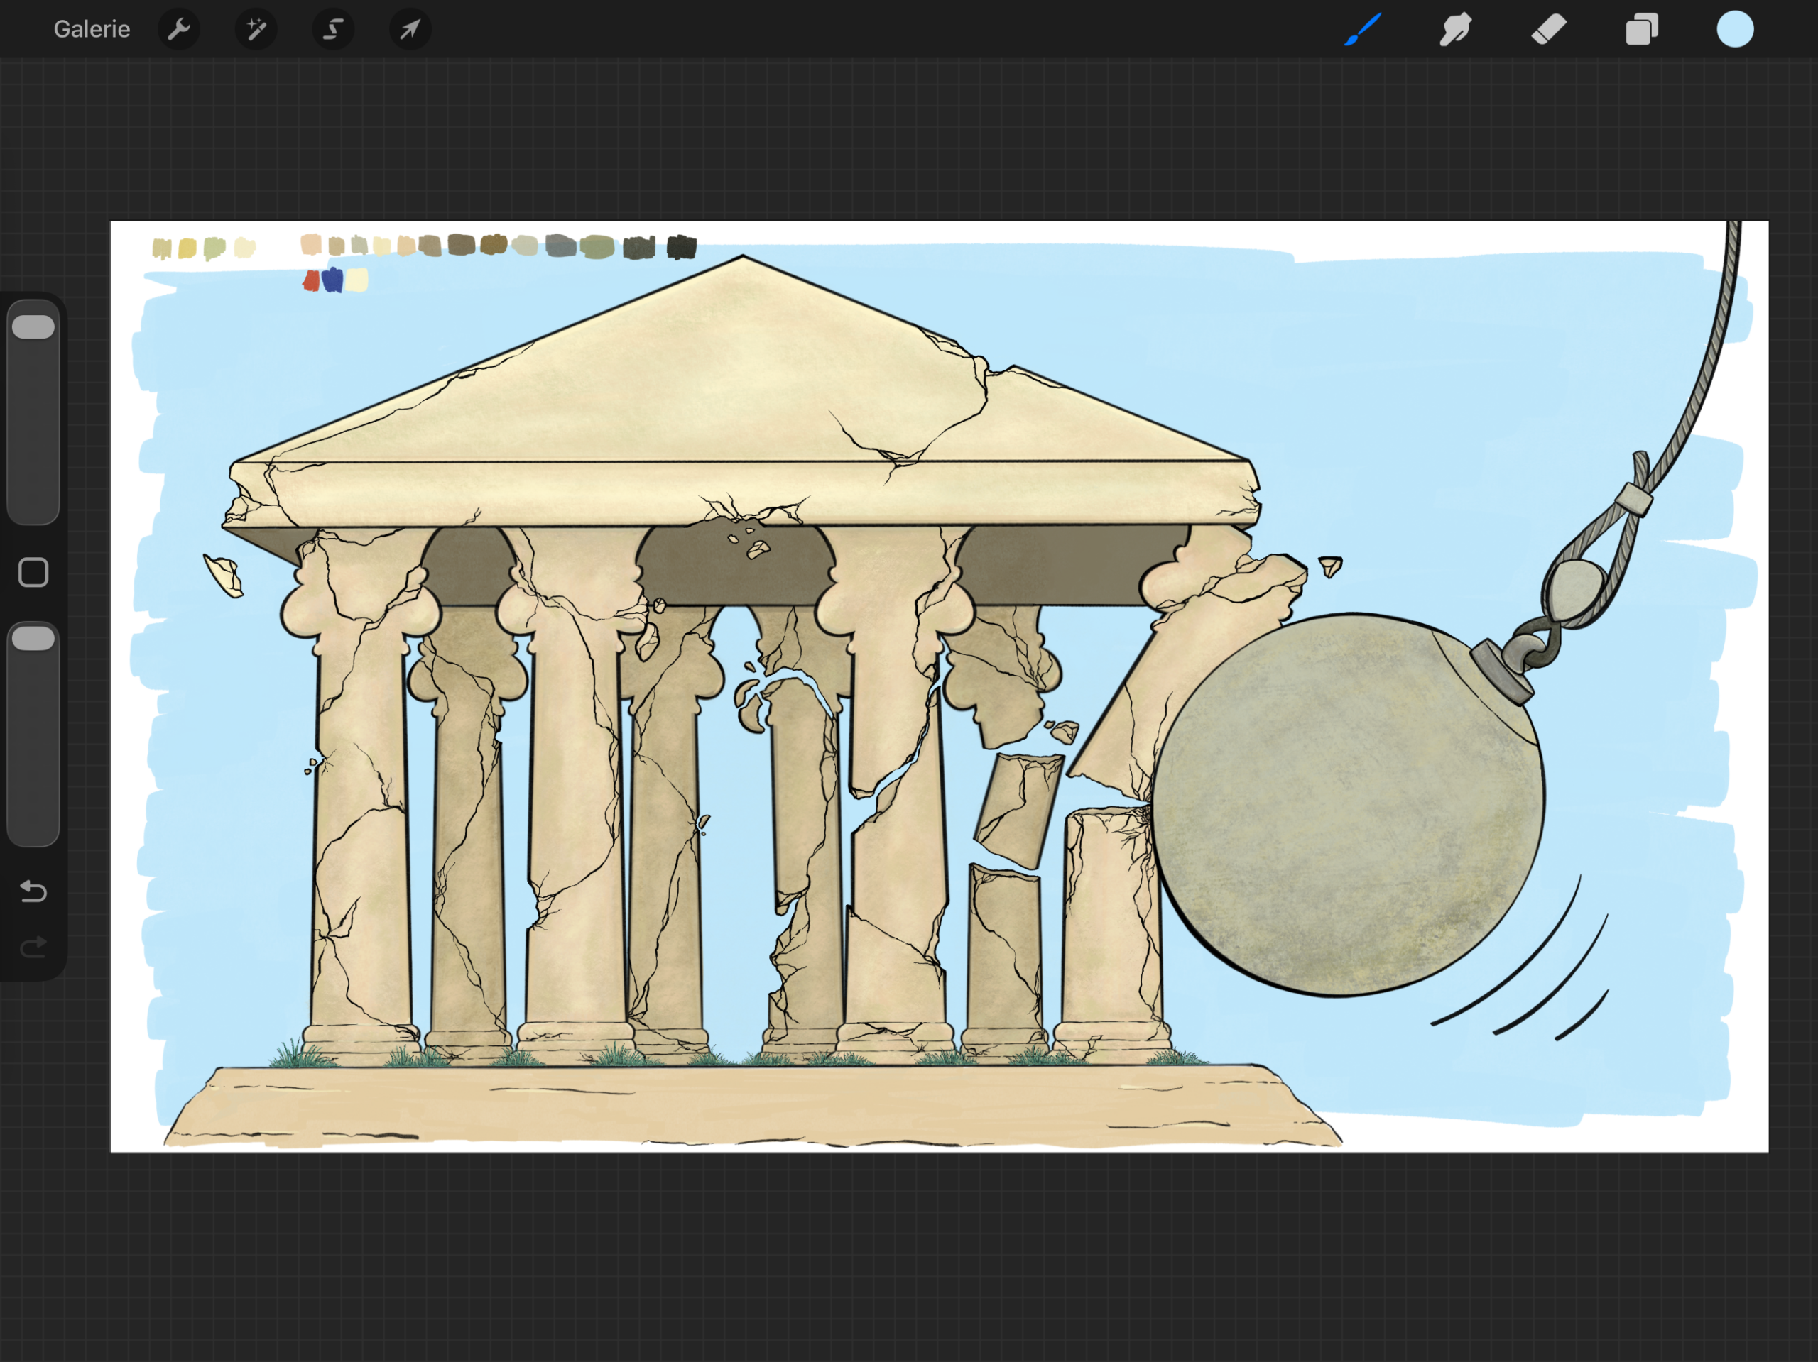Select the Eraser tool
This screenshot has height=1362, width=1818.
click(x=1548, y=30)
